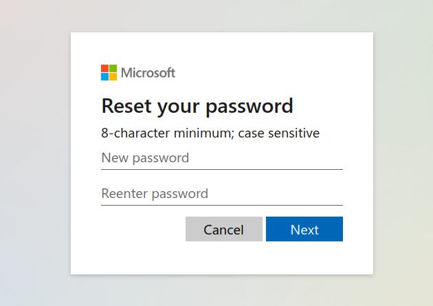Click the underline beneath Reenter password field
This screenshot has height=306, width=433.
pyautogui.click(x=222, y=205)
